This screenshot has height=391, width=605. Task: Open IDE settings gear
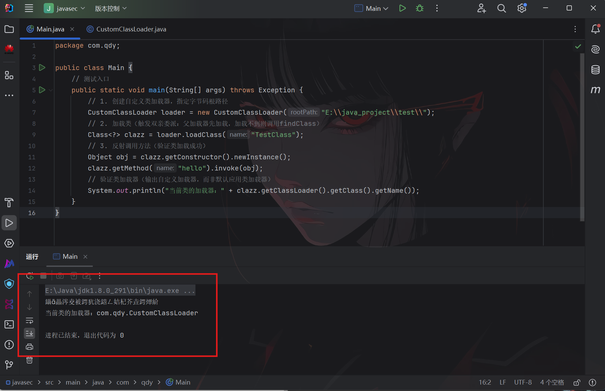522,8
